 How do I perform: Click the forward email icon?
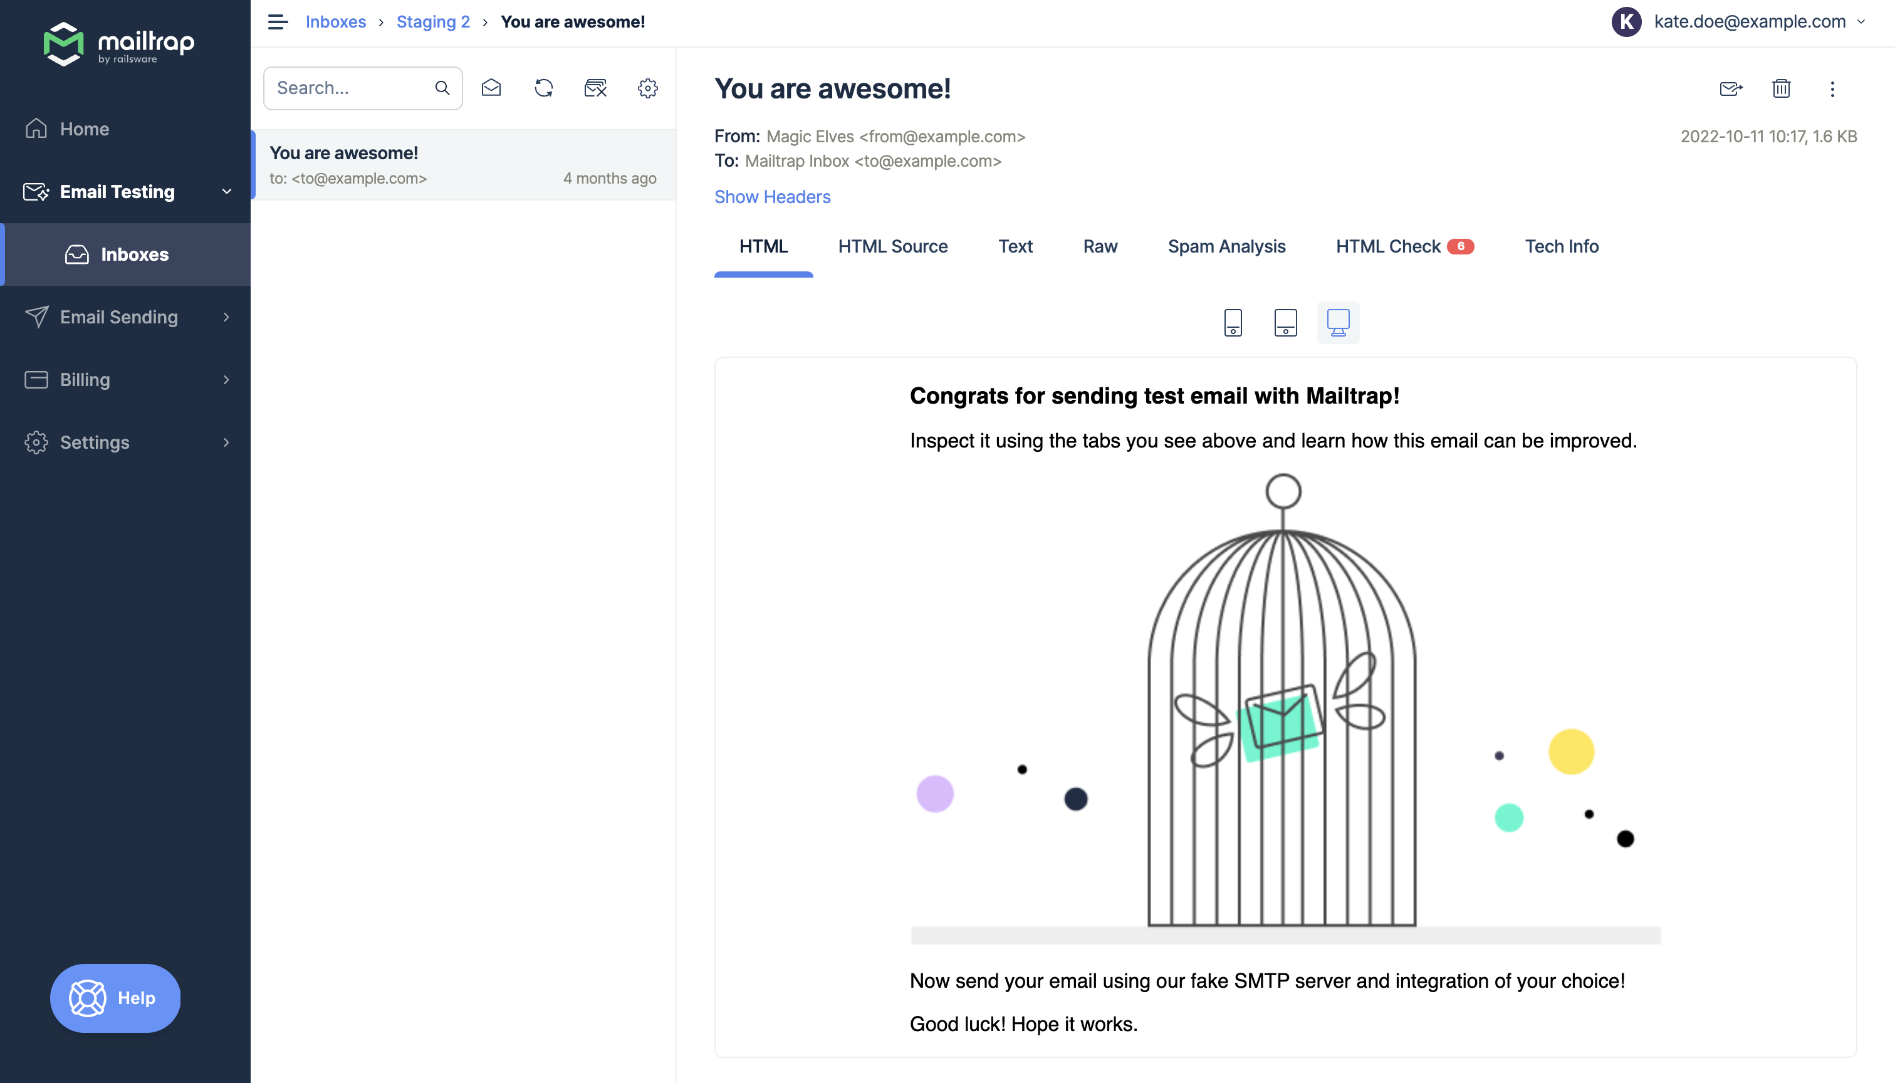[x=1730, y=88]
